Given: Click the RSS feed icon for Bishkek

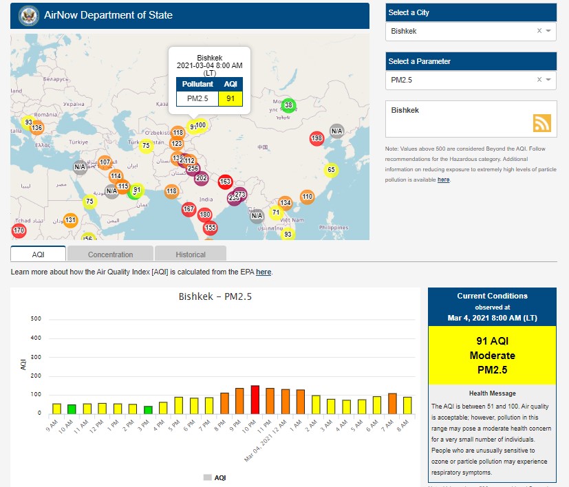Looking at the screenshot, I should [x=541, y=122].
